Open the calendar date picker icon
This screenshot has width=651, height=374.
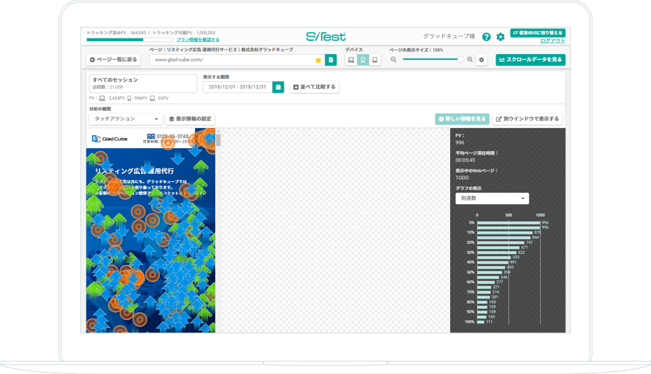pos(278,87)
